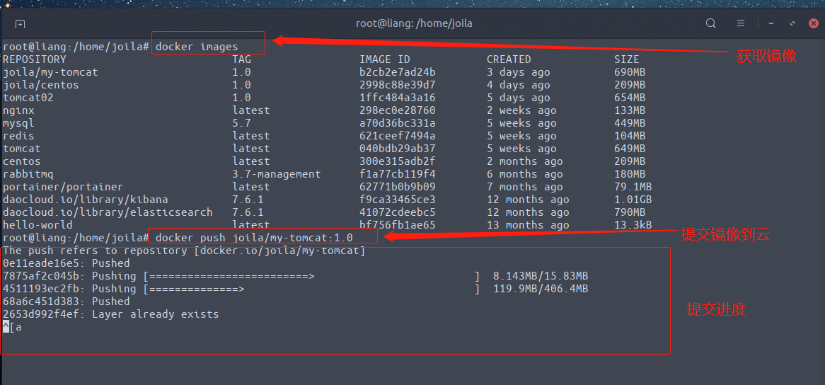
Task: Select the image ID b2cb2e7ad24b
Action: pyautogui.click(x=397, y=72)
